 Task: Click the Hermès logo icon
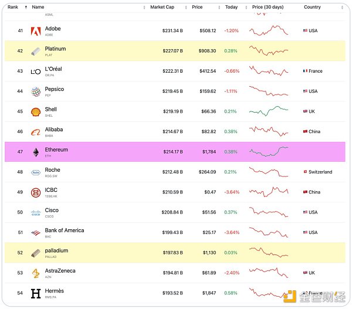click(36, 293)
